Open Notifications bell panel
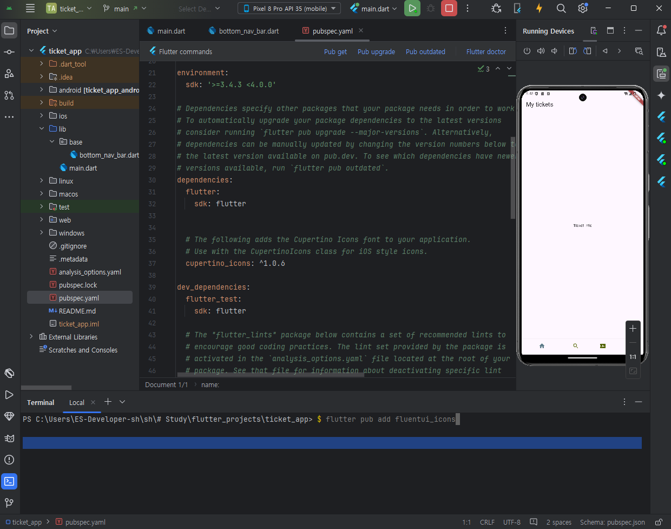 click(661, 30)
